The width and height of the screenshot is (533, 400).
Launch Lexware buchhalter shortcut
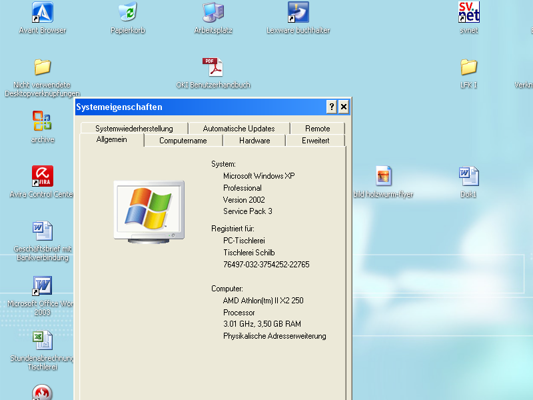(298, 18)
